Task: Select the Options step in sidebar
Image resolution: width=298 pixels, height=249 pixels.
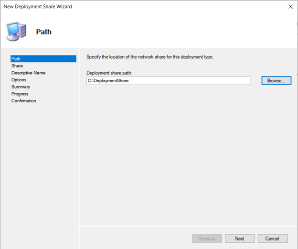Action: coord(19,80)
